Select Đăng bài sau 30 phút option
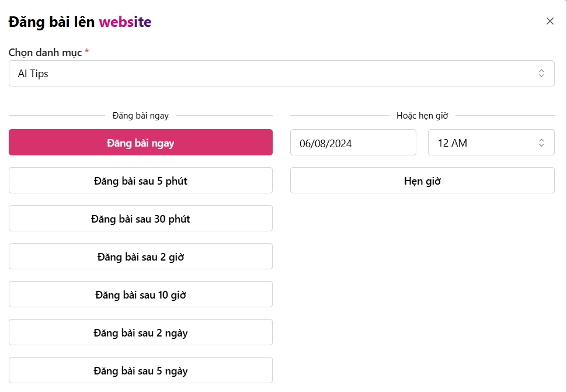This screenshot has height=392, width=567. point(140,218)
